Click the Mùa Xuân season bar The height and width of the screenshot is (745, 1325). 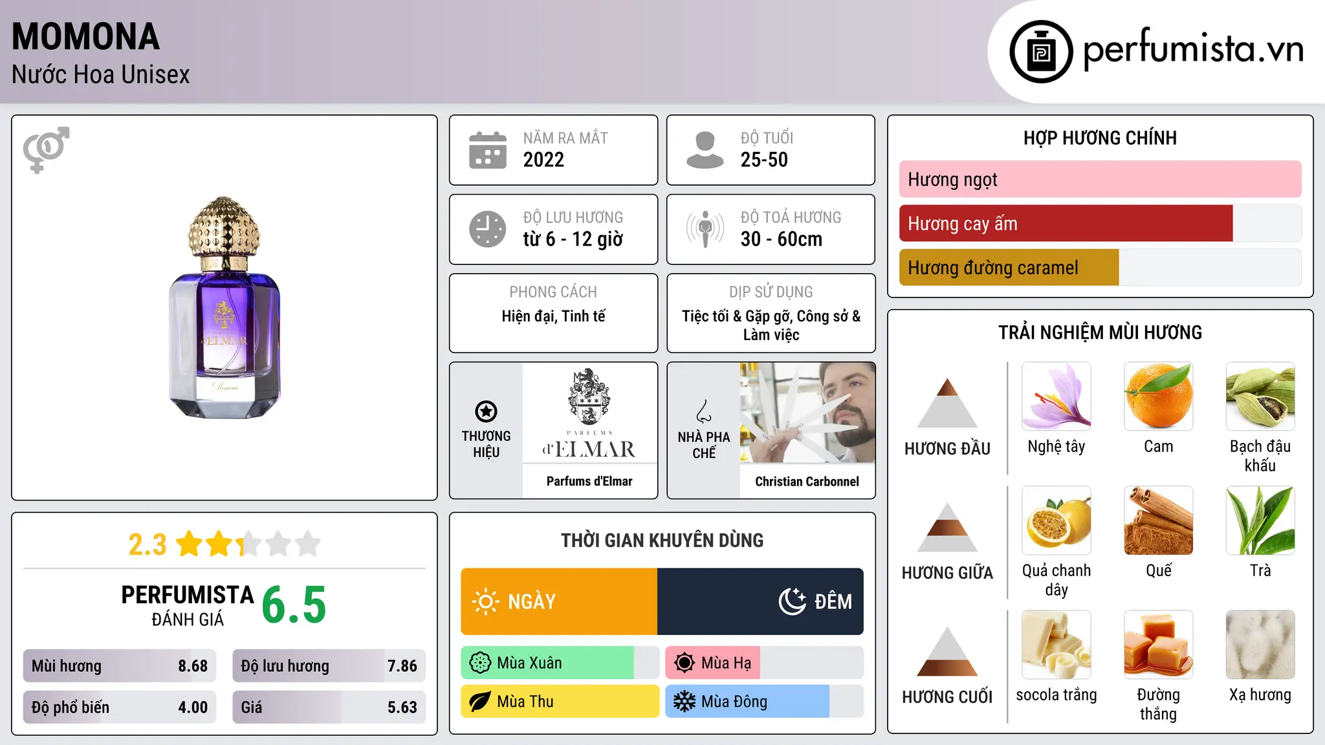pyautogui.click(x=560, y=663)
